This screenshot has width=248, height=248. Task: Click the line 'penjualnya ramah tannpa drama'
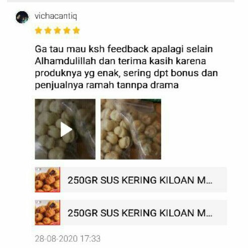coord(107,85)
